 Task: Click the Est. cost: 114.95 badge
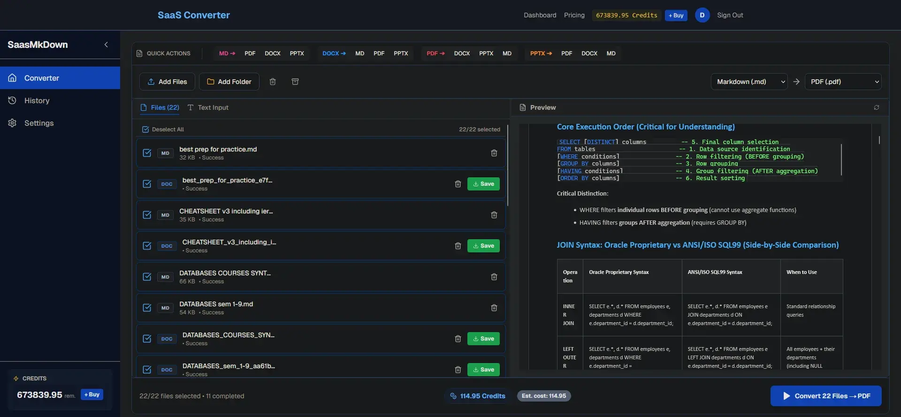click(544, 396)
